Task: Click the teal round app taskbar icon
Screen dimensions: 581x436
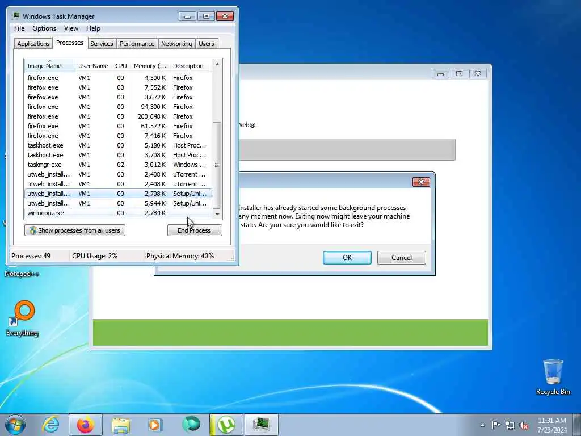Action: point(191,425)
